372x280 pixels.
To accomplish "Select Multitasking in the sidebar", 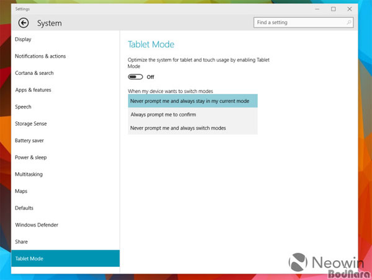I will point(29,174).
